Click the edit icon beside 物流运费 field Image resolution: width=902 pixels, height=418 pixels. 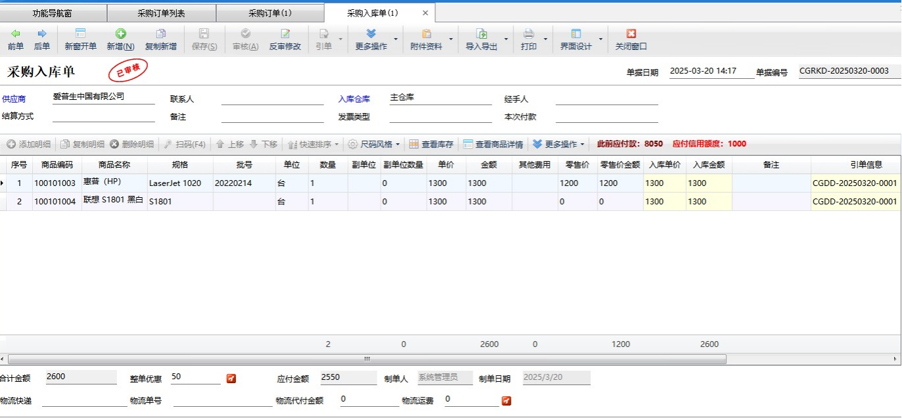click(506, 400)
